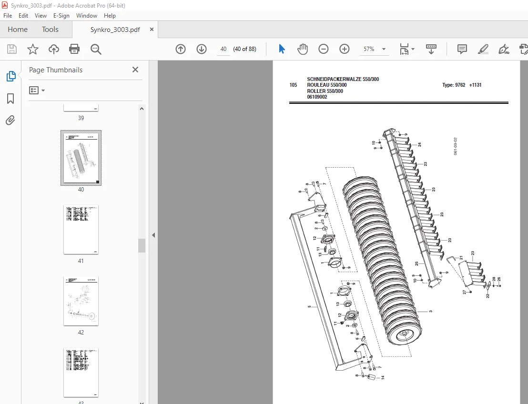Image resolution: width=528 pixels, height=404 pixels.
Task: Open the Sign document pen tool
Action: (x=504, y=49)
